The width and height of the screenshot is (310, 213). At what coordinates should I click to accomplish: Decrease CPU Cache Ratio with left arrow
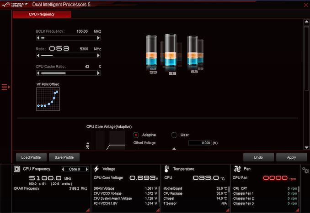(38, 73)
